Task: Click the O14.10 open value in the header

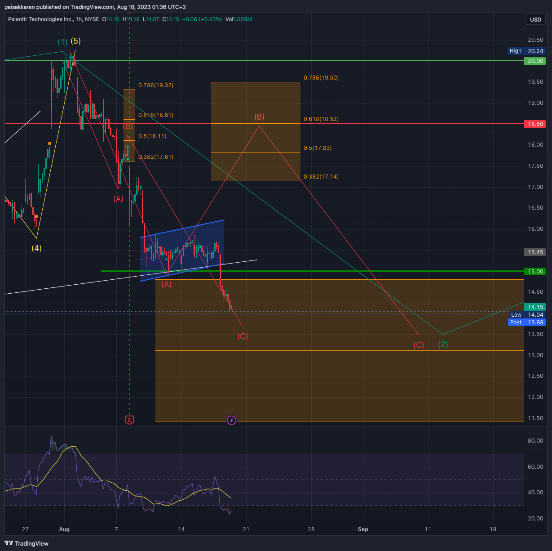Action: click(110, 19)
